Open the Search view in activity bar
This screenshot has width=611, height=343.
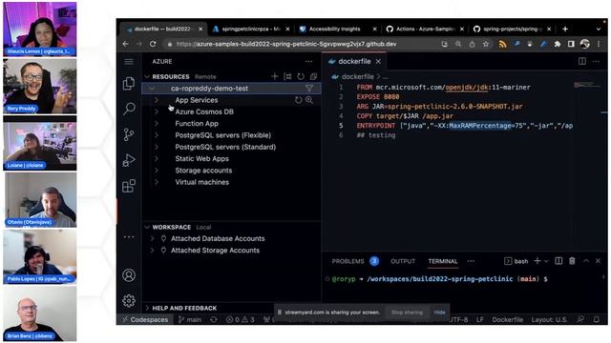(x=129, y=109)
